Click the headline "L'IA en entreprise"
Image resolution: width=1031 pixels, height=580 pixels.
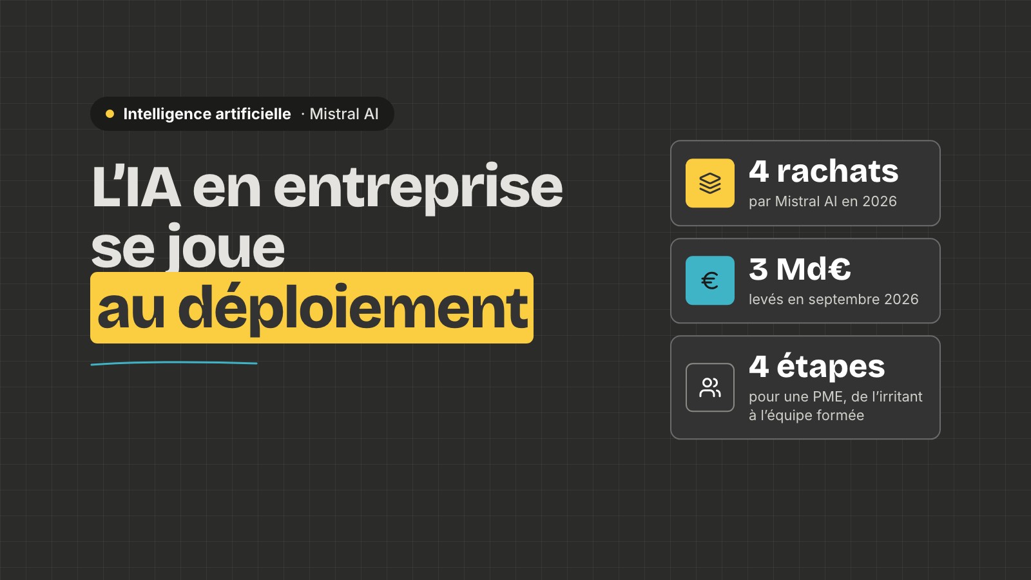coord(327,188)
